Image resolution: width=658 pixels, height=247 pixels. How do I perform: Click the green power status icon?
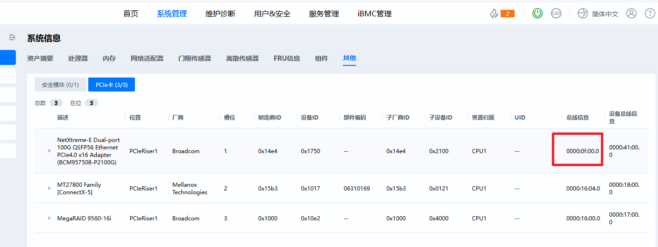[x=538, y=14]
